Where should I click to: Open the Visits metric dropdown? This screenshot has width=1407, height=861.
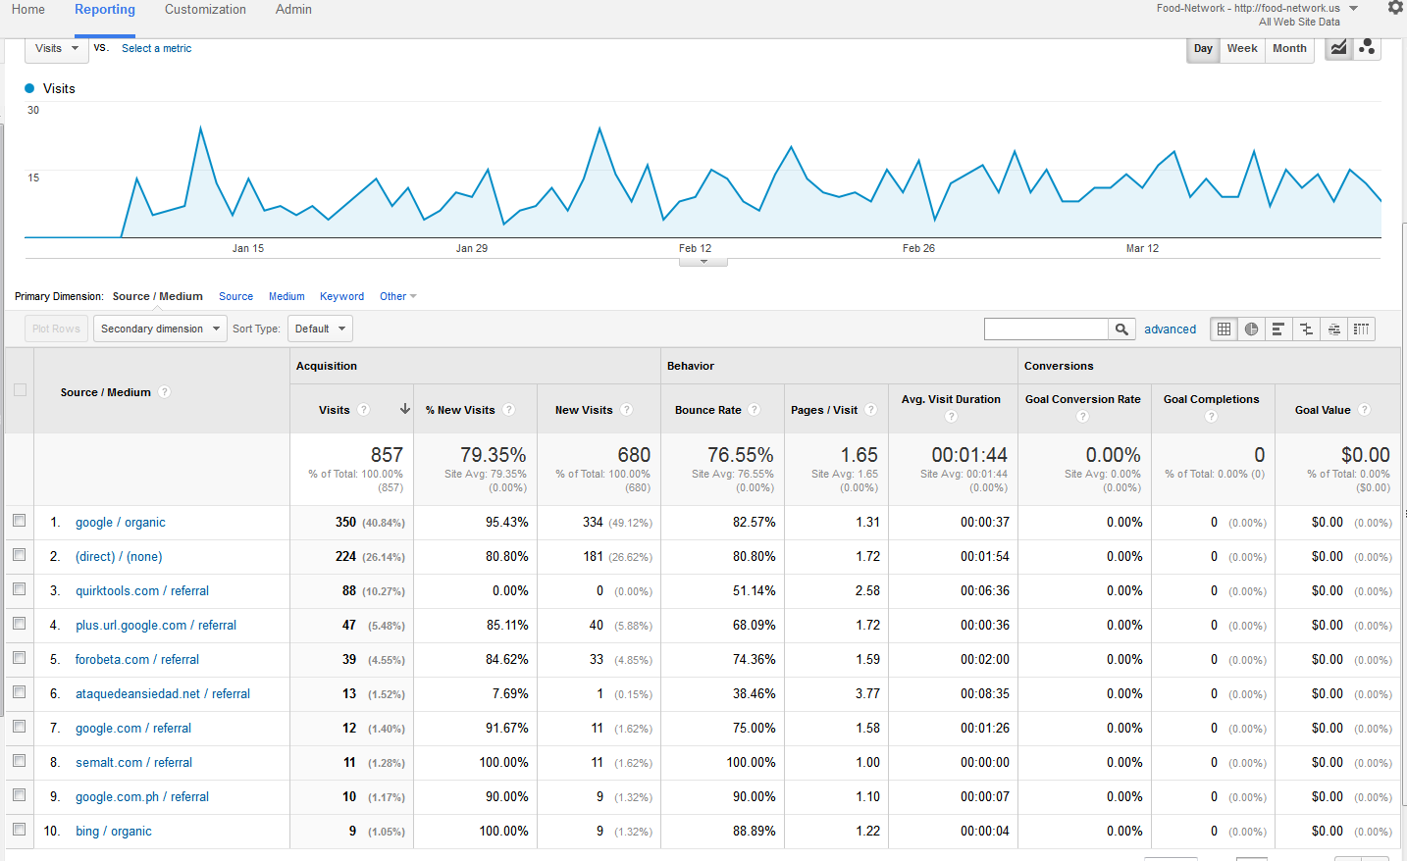(57, 48)
